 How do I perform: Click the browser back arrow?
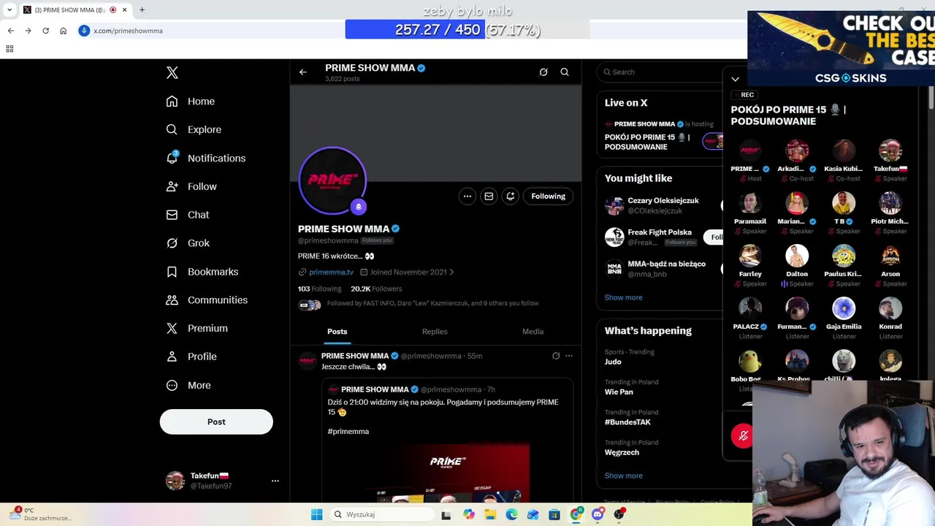pos(10,31)
